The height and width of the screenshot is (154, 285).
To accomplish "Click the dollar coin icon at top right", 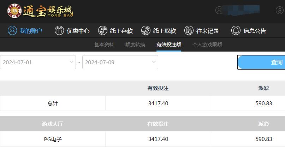I will (279, 10).
